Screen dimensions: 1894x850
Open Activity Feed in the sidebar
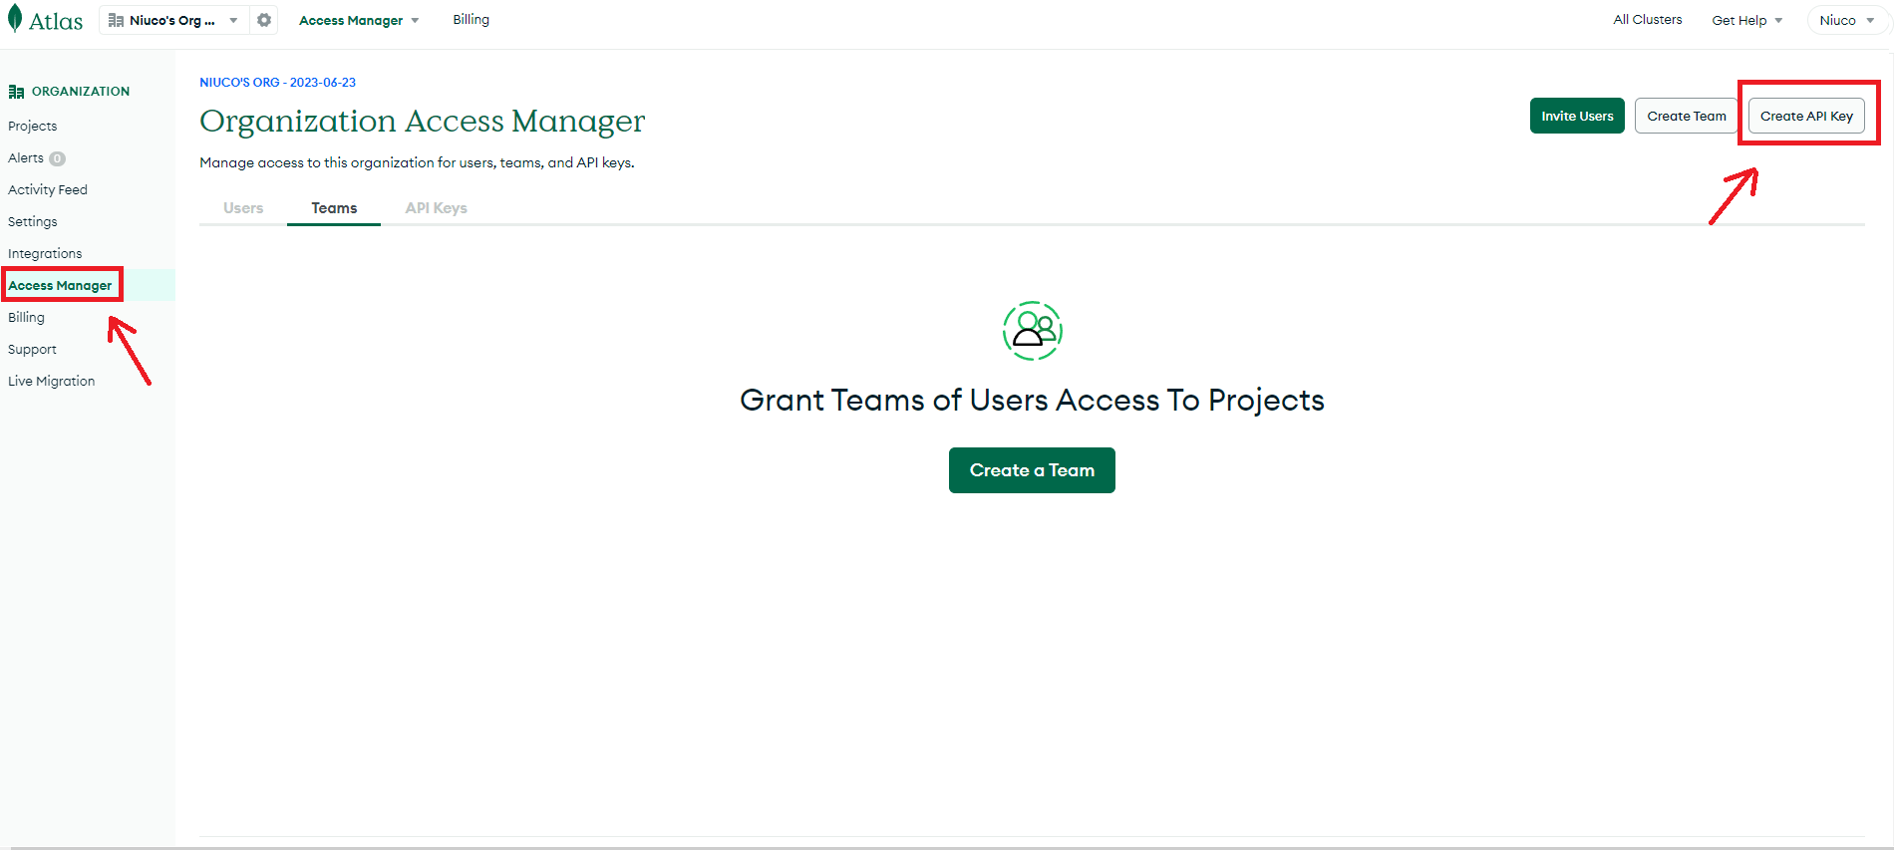(48, 189)
